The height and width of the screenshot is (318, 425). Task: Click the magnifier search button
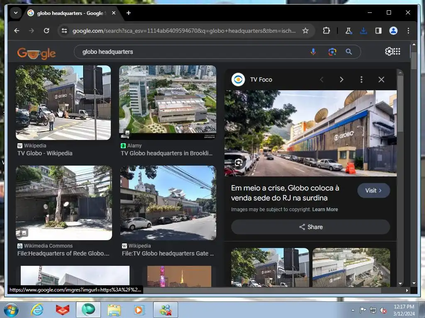click(349, 52)
